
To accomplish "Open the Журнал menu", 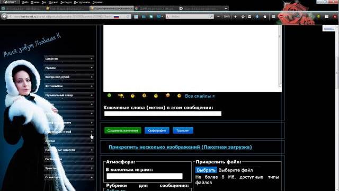I will pos(53,2).
